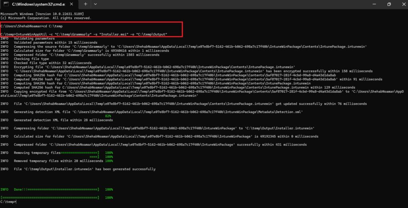Viewport: 408px width, 208px height.
Task: Click the 'Microsoft Windows [Version 10.0.22631.5189]' line
Action: coord(42,14)
